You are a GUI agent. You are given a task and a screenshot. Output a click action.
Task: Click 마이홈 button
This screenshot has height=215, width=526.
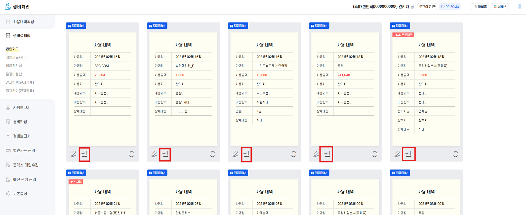pyautogui.click(x=480, y=7)
